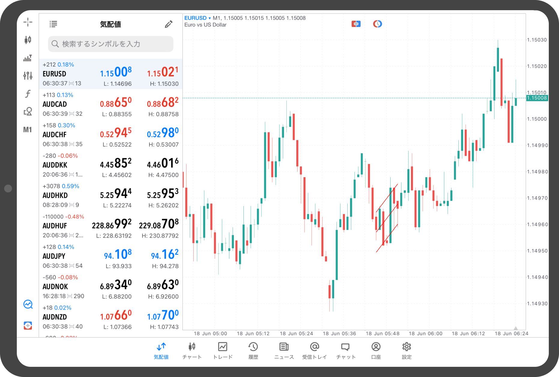Select the crosshair tool in the sidebar
559x377 pixels.
(x=28, y=22)
